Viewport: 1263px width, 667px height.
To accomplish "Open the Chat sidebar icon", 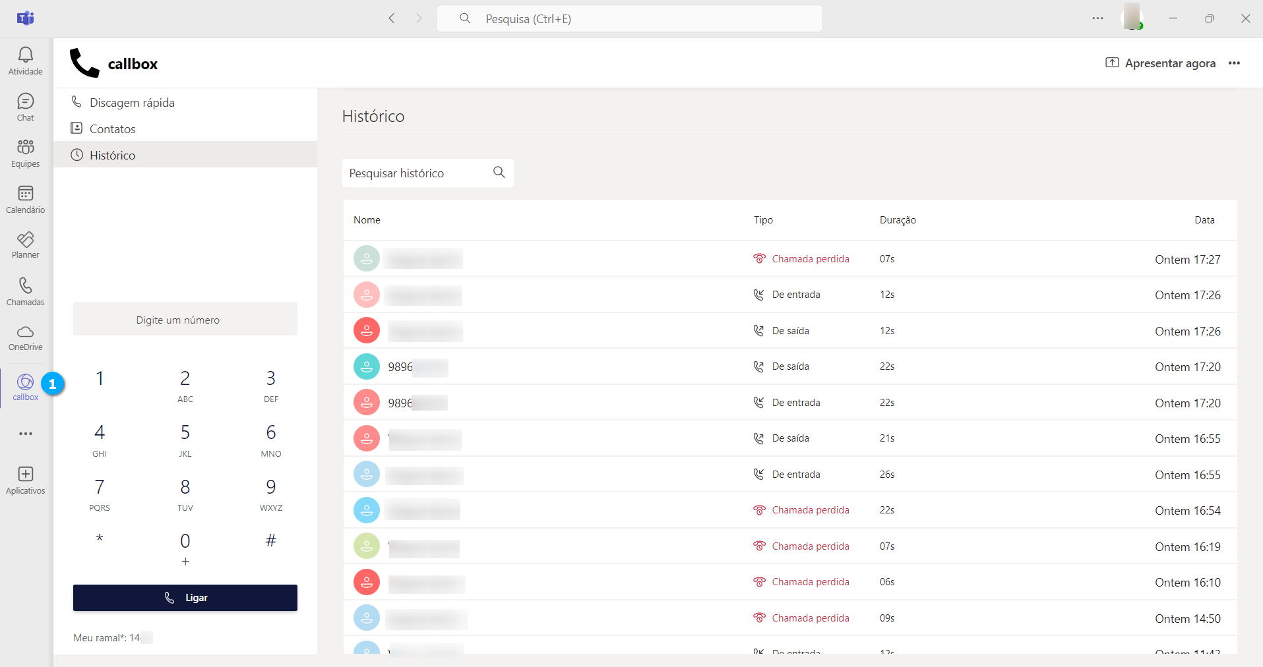I will [x=25, y=107].
